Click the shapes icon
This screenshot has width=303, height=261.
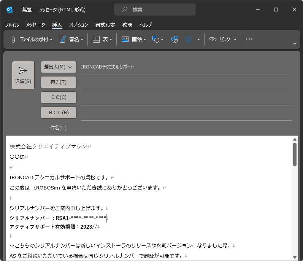coord(156,39)
